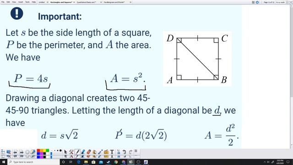The width and height of the screenshot is (293, 165).
Task: Open the crossed tools settings icon
Action: tap(71, 152)
